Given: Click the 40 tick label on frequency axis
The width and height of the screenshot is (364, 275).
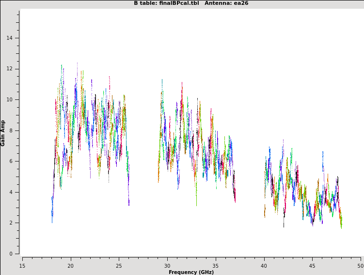Looking at the screenshot, I should point(264,265).
